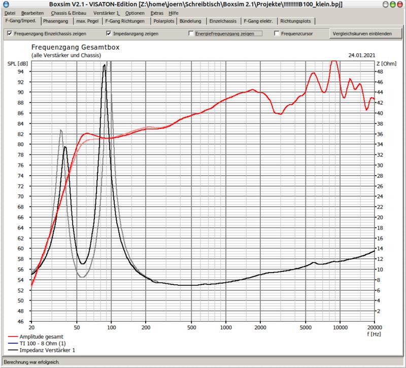Click the f [Hz] axis label
The height and width of the screenshot is (368, 406).
pos(374,334)
